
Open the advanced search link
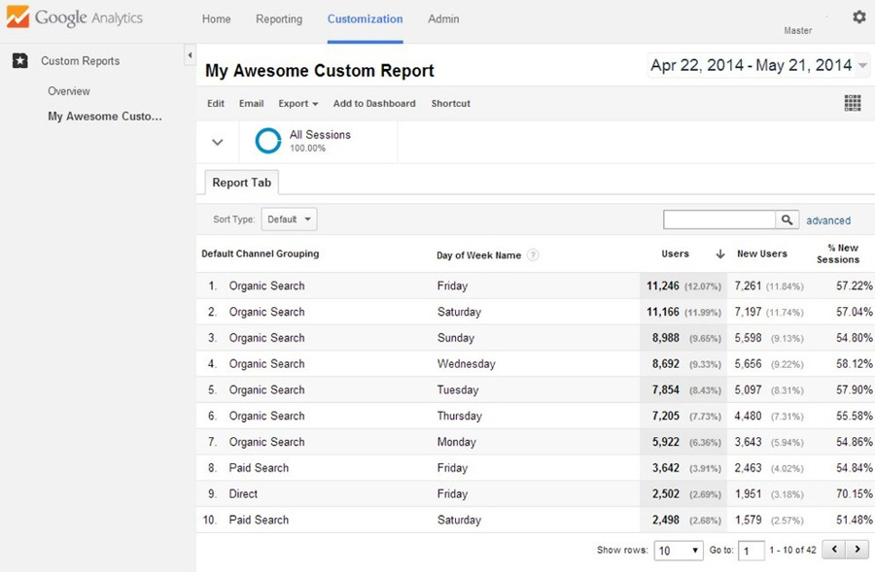pos(828,220)
